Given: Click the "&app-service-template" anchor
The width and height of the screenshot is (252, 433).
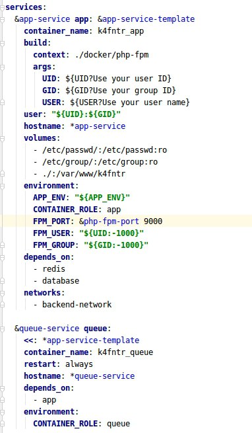Looking at the screenshot, I should (146, 19).
